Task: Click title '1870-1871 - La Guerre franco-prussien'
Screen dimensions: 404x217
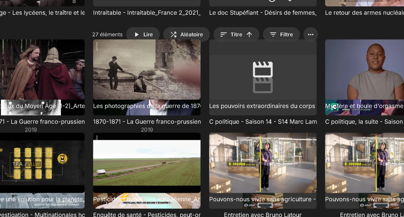Action: coord(147,122)
